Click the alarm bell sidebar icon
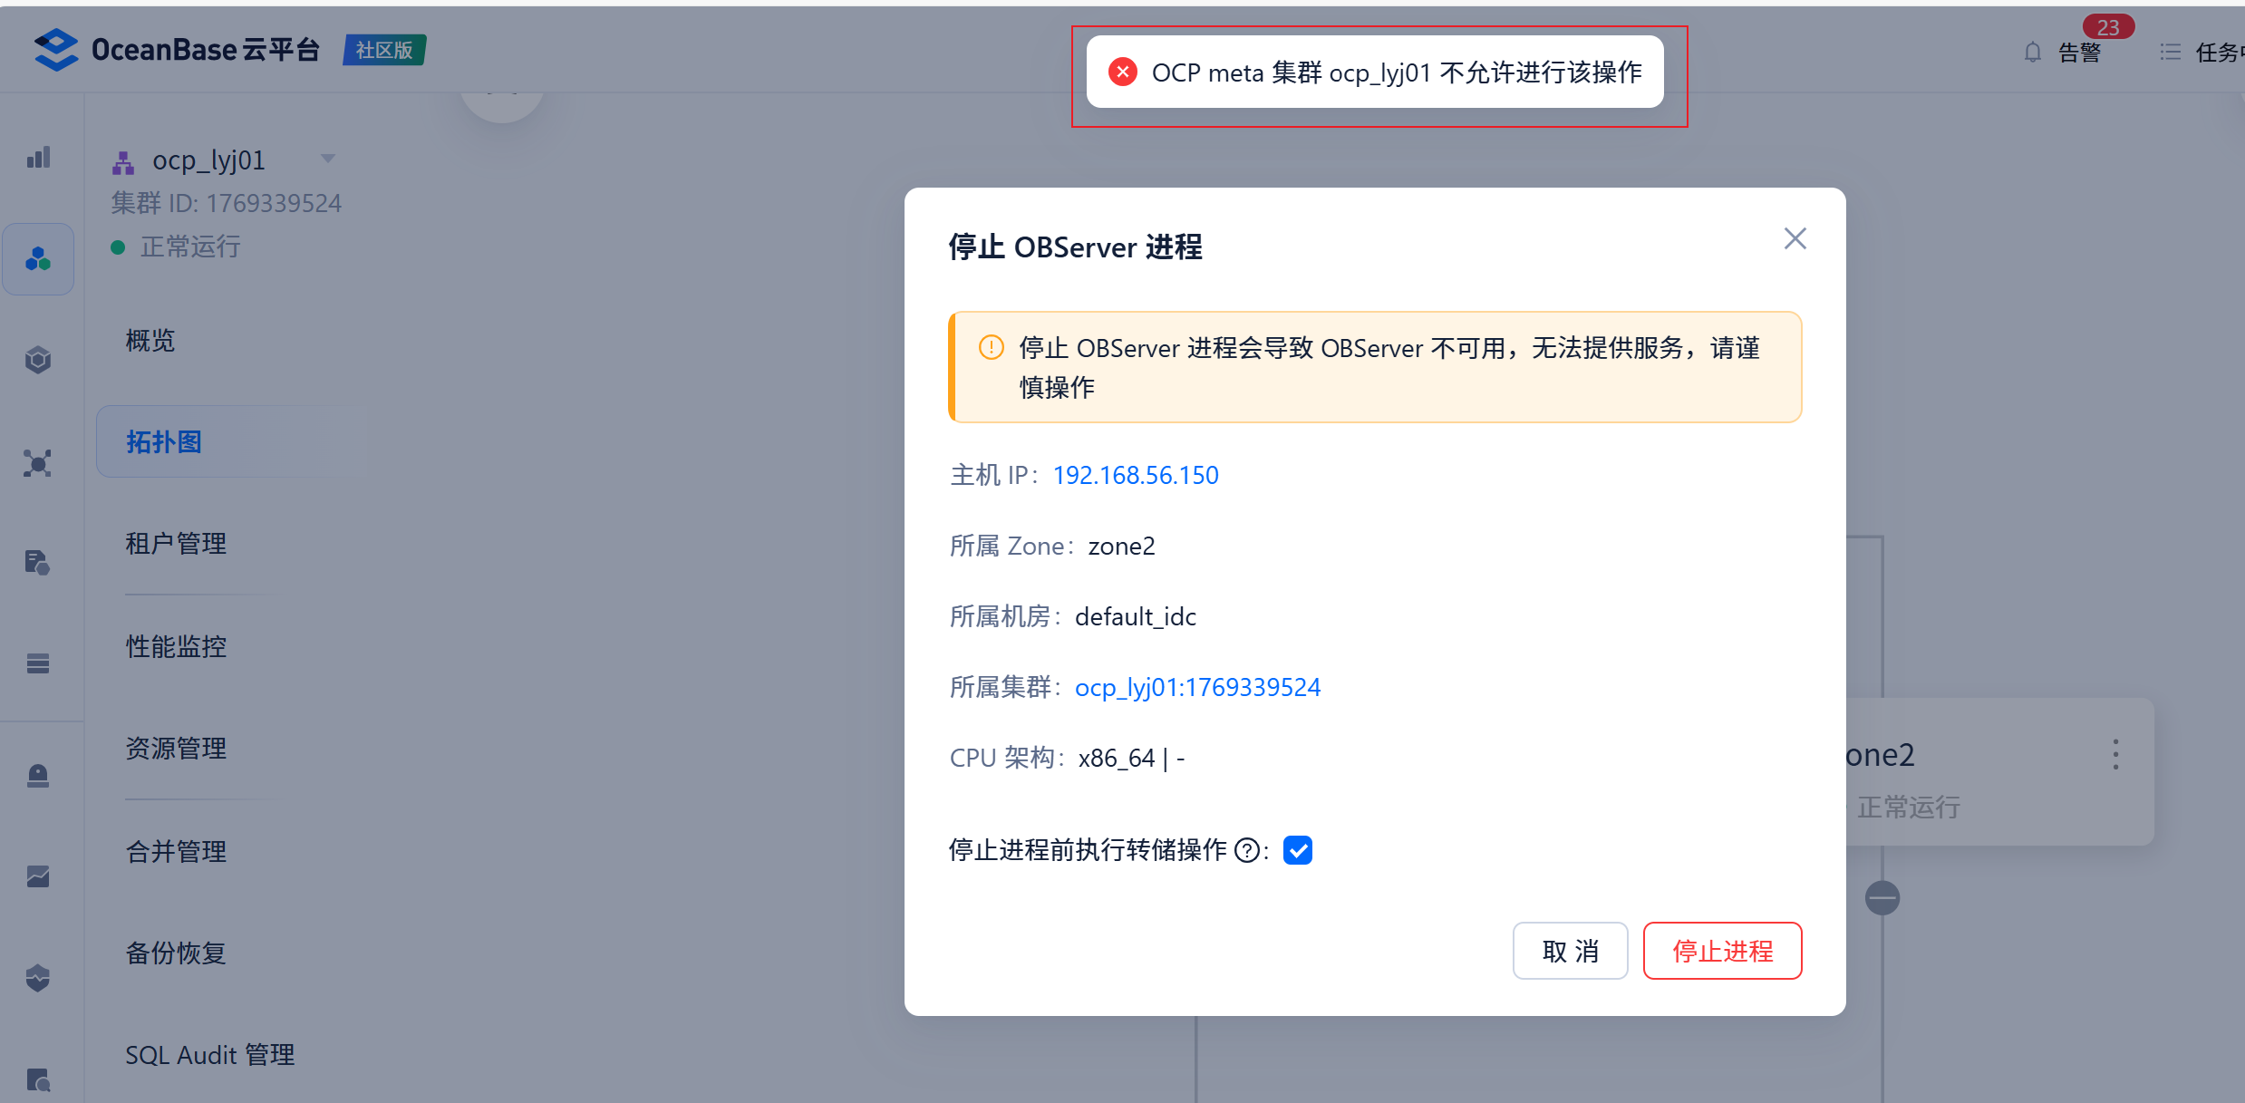The image size is (2245, 1103). 38,776
